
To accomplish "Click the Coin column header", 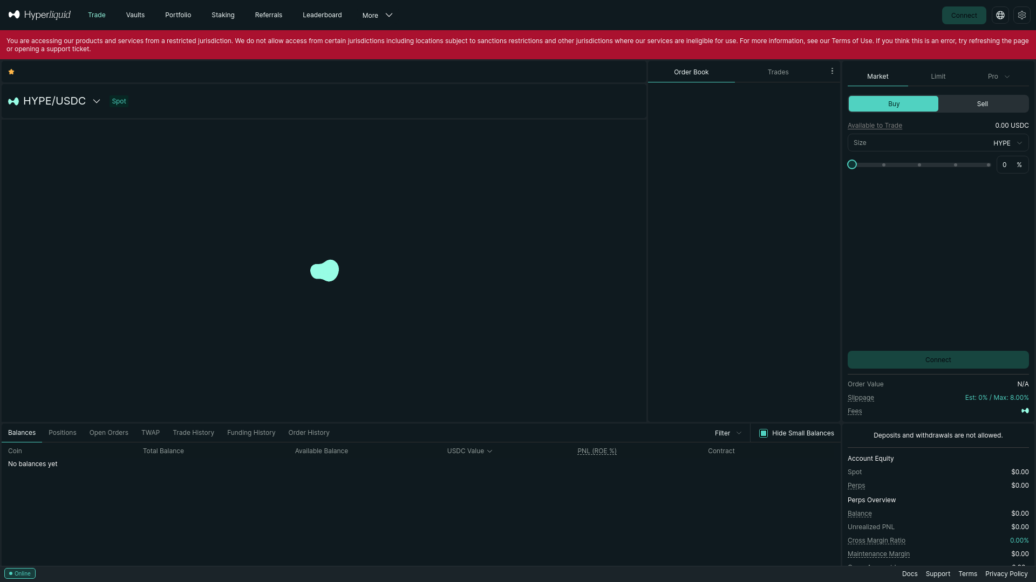I will 15,451.
